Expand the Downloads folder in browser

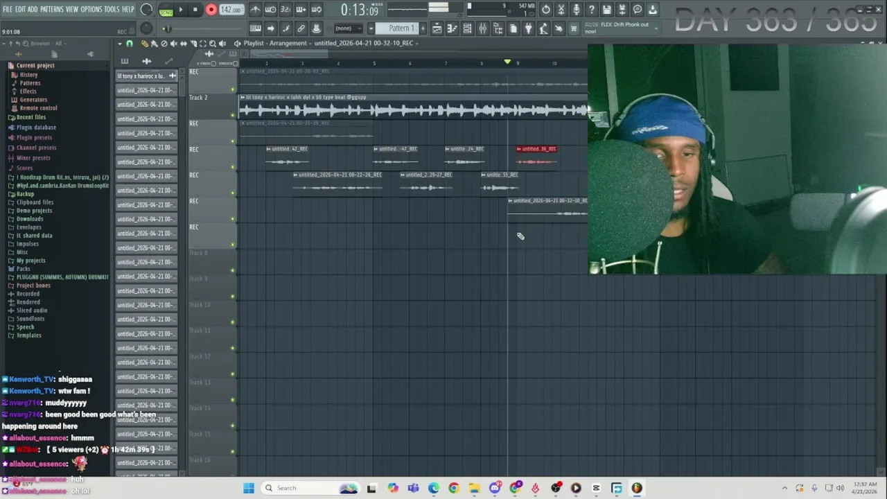tap(30, 219)
